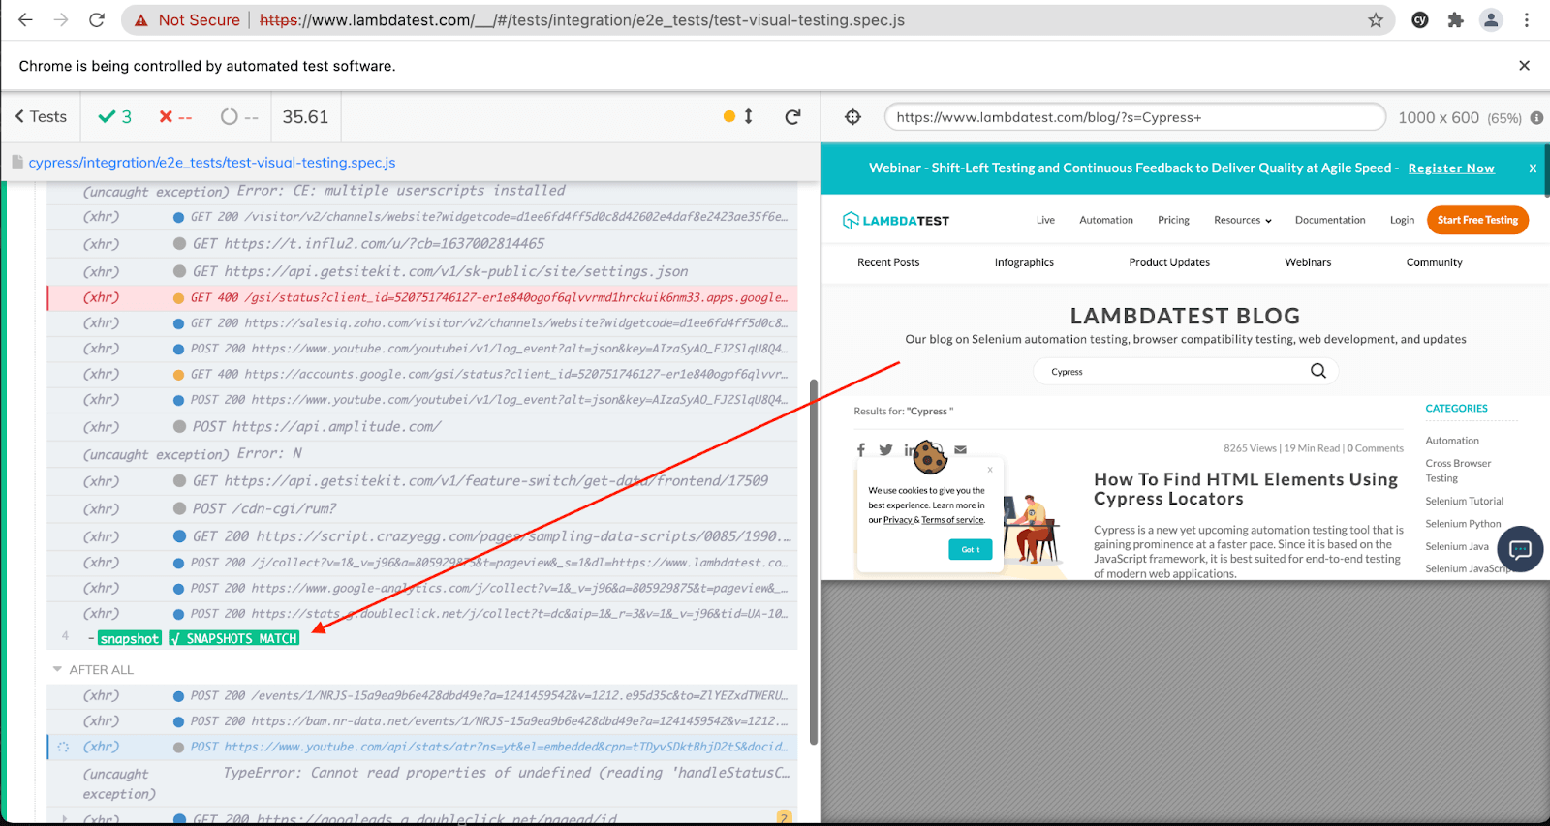Screen dimensions: 1550x826
Task: Open the Extensions puzzle icon
Action: point(1455,19)
